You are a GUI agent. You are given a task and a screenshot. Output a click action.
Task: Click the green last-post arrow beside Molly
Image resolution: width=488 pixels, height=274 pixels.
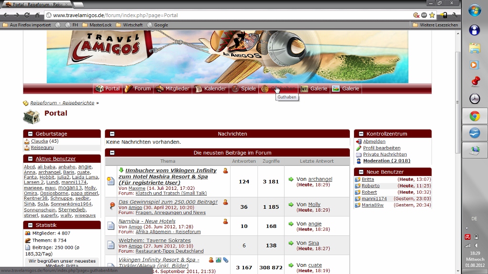click(291, 205)
